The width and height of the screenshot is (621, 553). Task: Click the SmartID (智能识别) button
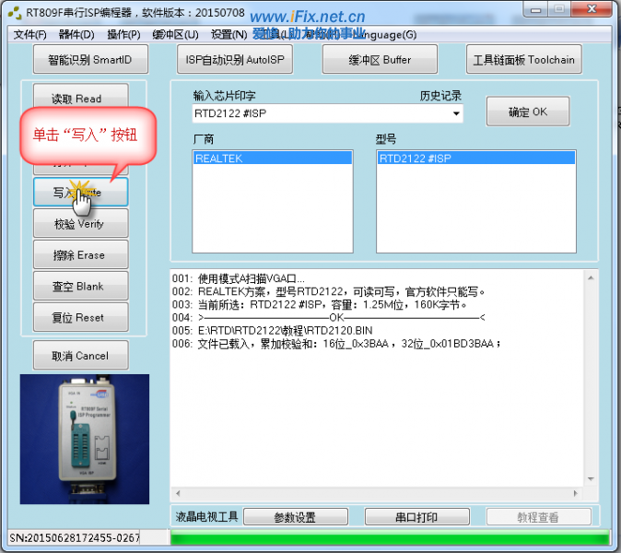point(90,60)
